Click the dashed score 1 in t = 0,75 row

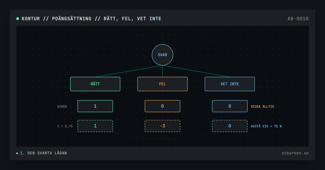click(95, 126)
